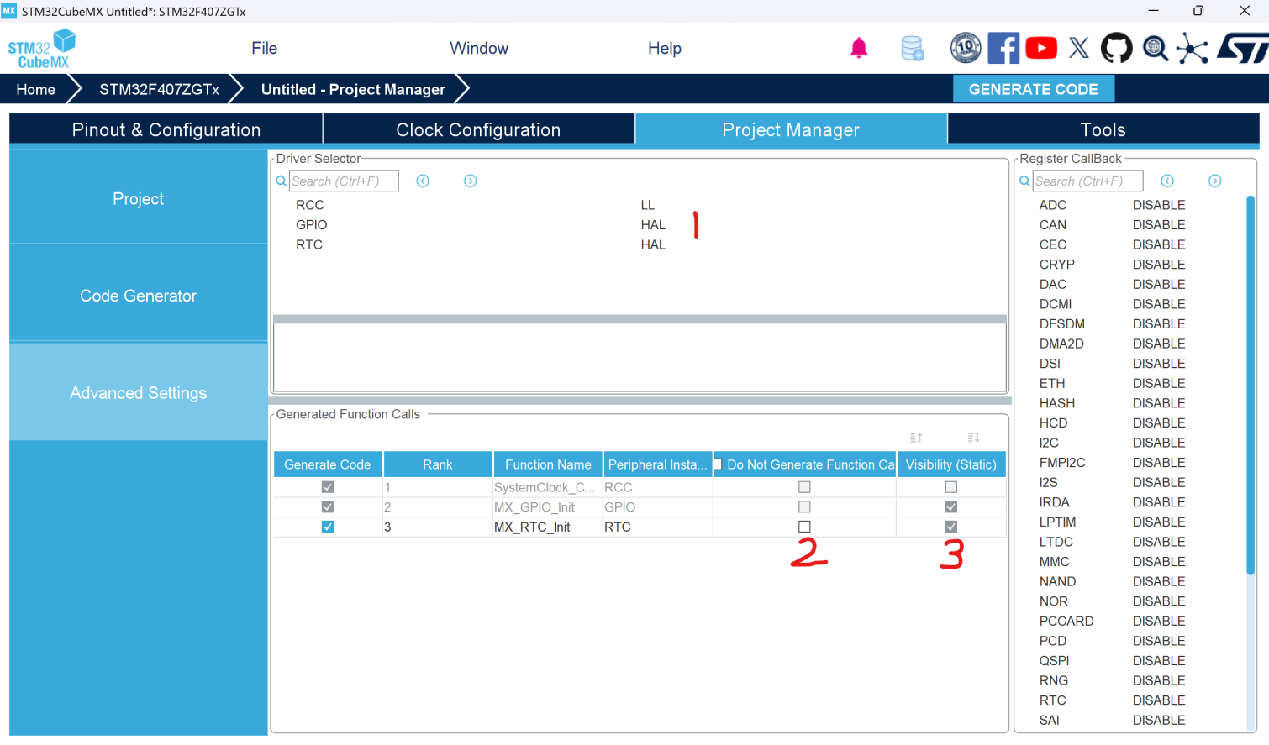Click the notification bell icon

click(859, 48)
